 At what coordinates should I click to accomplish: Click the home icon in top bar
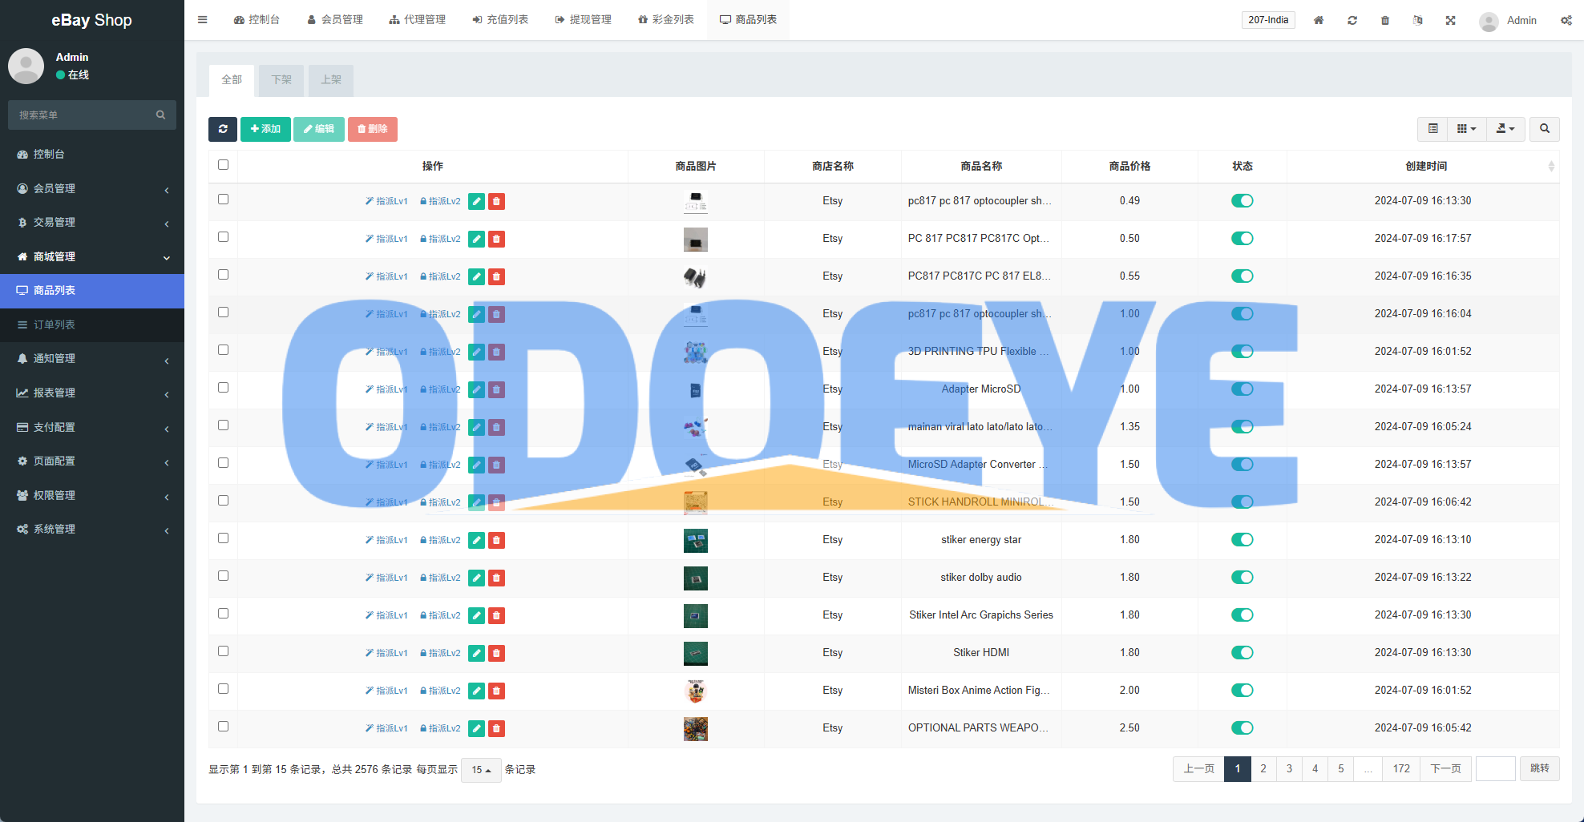point(1319,20)
